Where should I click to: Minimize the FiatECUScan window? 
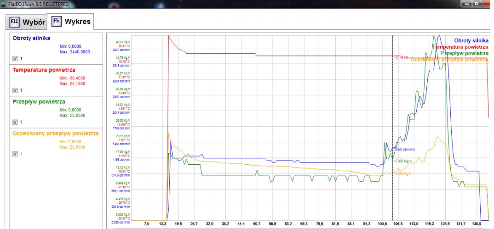(466, 3)
